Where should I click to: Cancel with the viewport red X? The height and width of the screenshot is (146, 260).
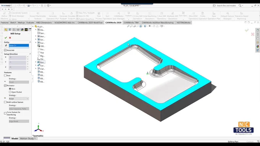(252, 34)
